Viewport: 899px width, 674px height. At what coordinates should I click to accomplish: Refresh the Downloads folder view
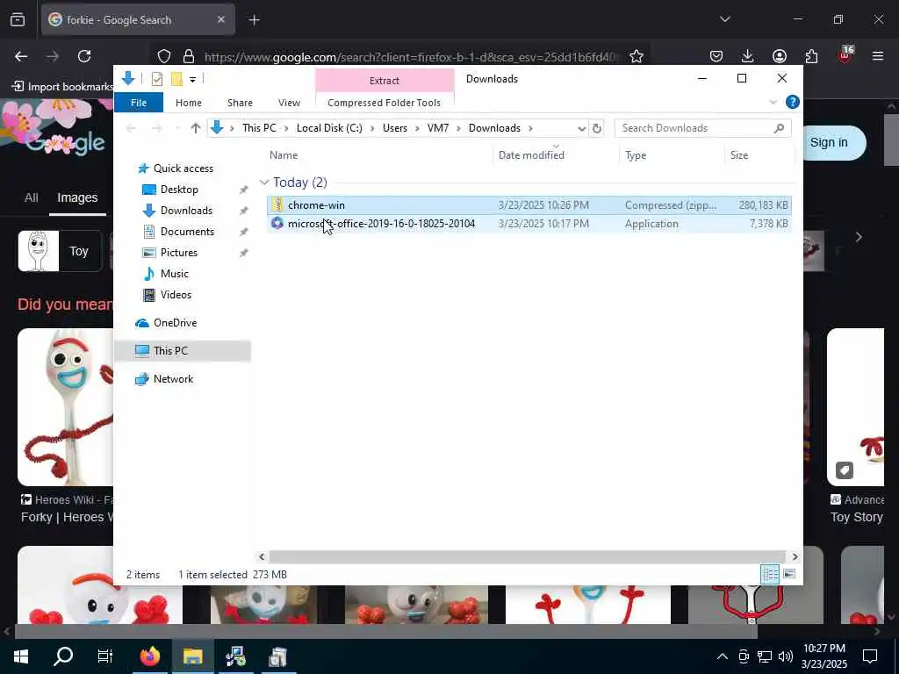pos(596,128)
